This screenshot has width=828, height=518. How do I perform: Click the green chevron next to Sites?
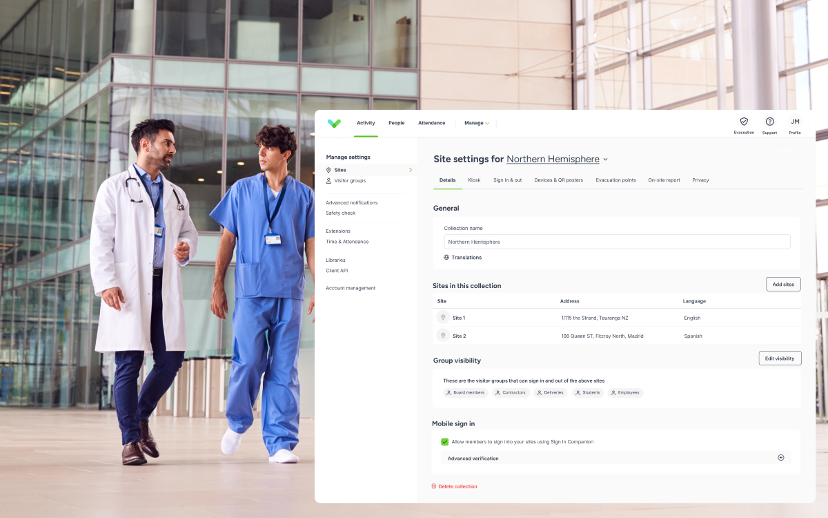[411, 170]
